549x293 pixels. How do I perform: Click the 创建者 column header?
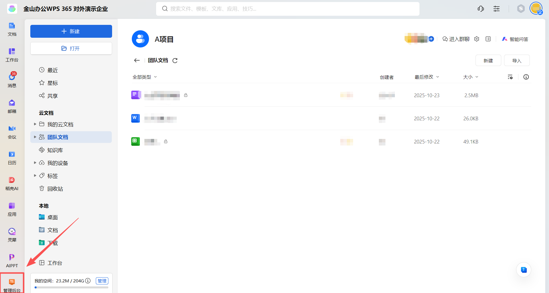tap(387, 77)
